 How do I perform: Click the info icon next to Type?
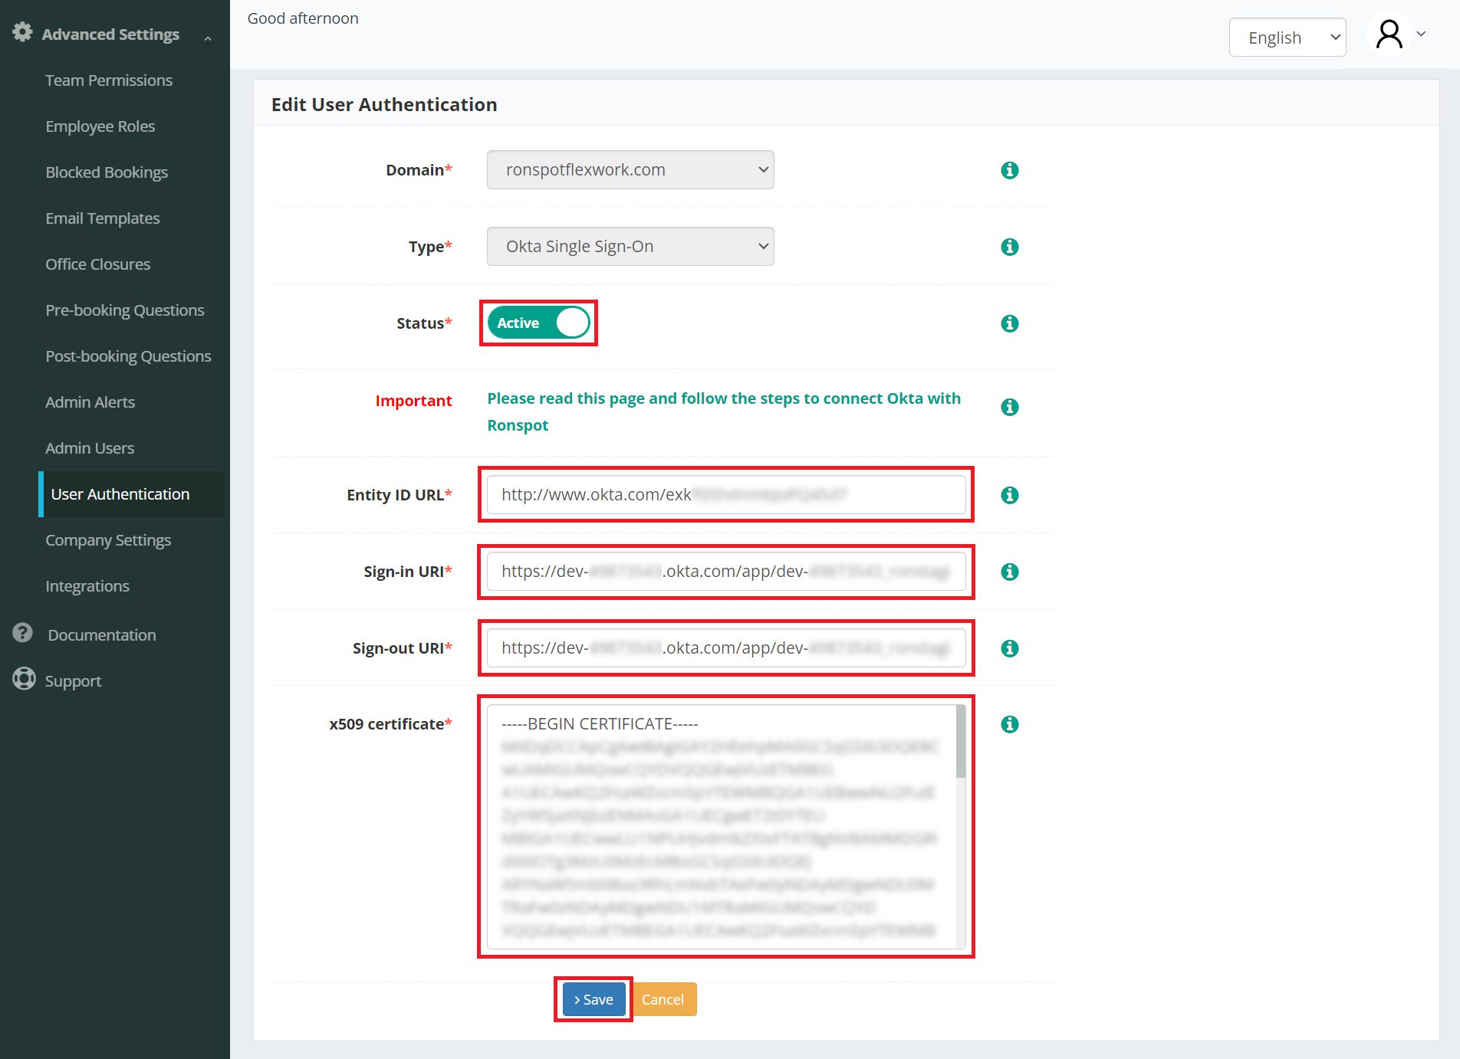[x=1009, y=247]
